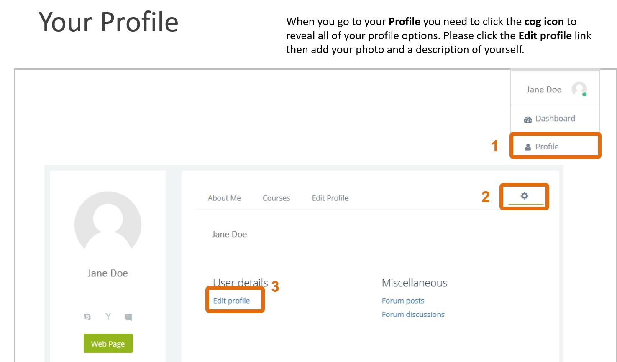The width and height of the screenshot is (617, 362).
Task: Click the Dashboard gauge icon
Action: [528, 119]
